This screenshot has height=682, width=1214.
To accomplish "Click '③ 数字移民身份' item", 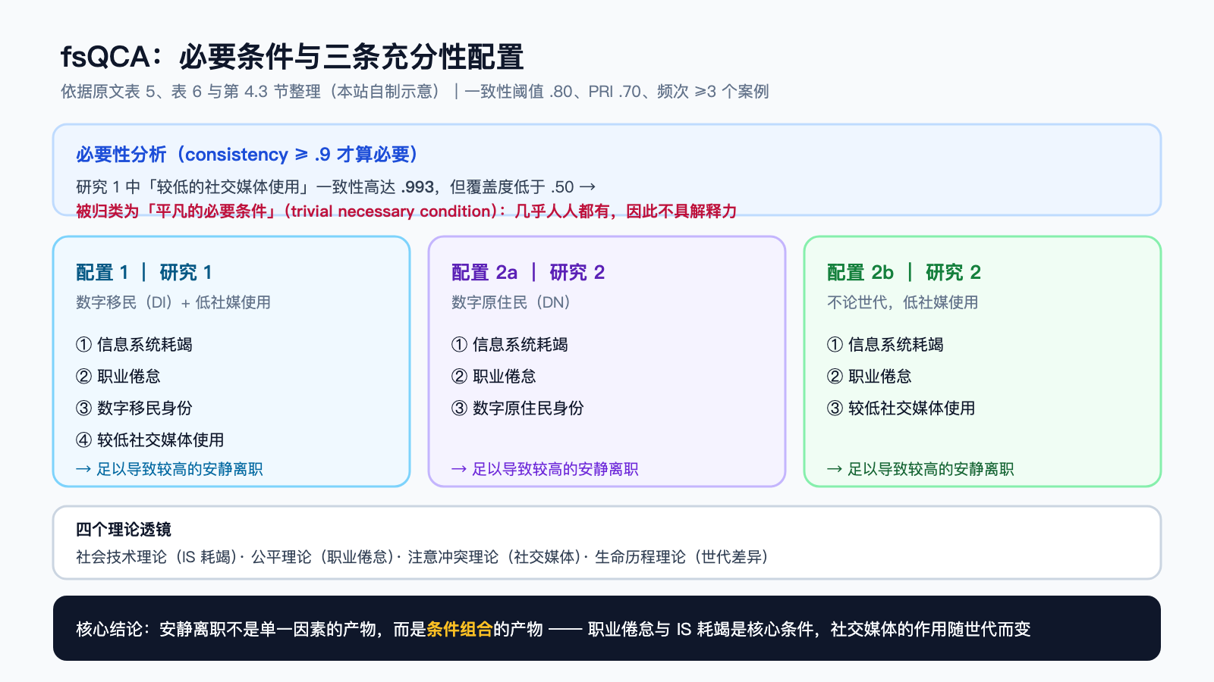I will [134, 408].
